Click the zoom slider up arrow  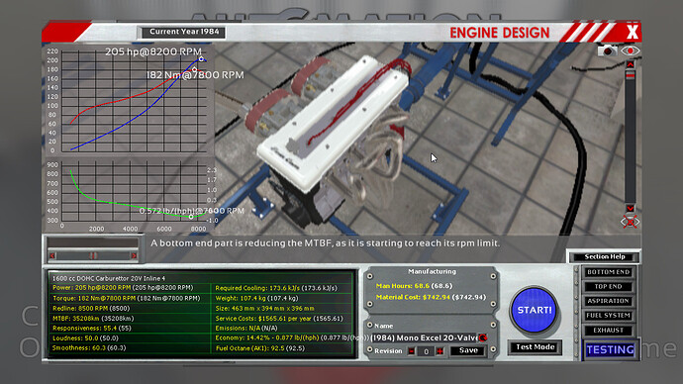tap(630, 64)
